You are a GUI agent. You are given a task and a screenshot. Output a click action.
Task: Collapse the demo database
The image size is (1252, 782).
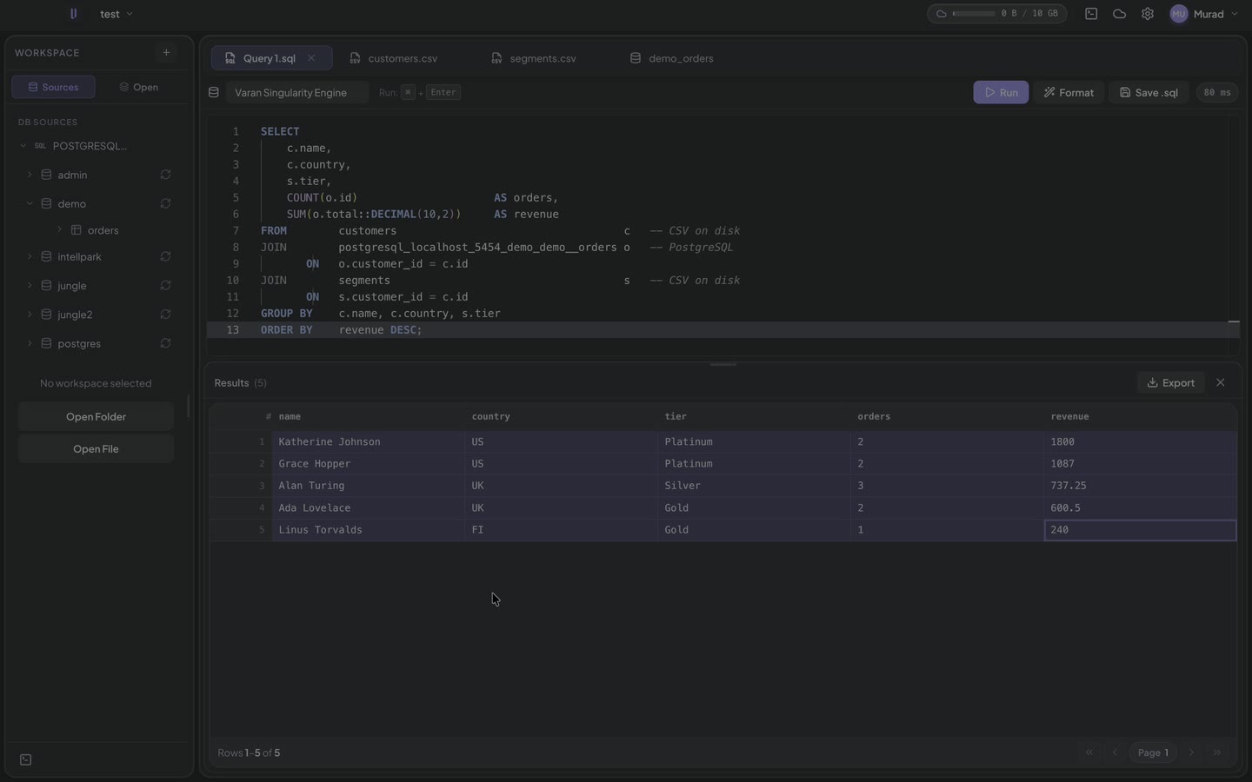[x=30, y=203]
